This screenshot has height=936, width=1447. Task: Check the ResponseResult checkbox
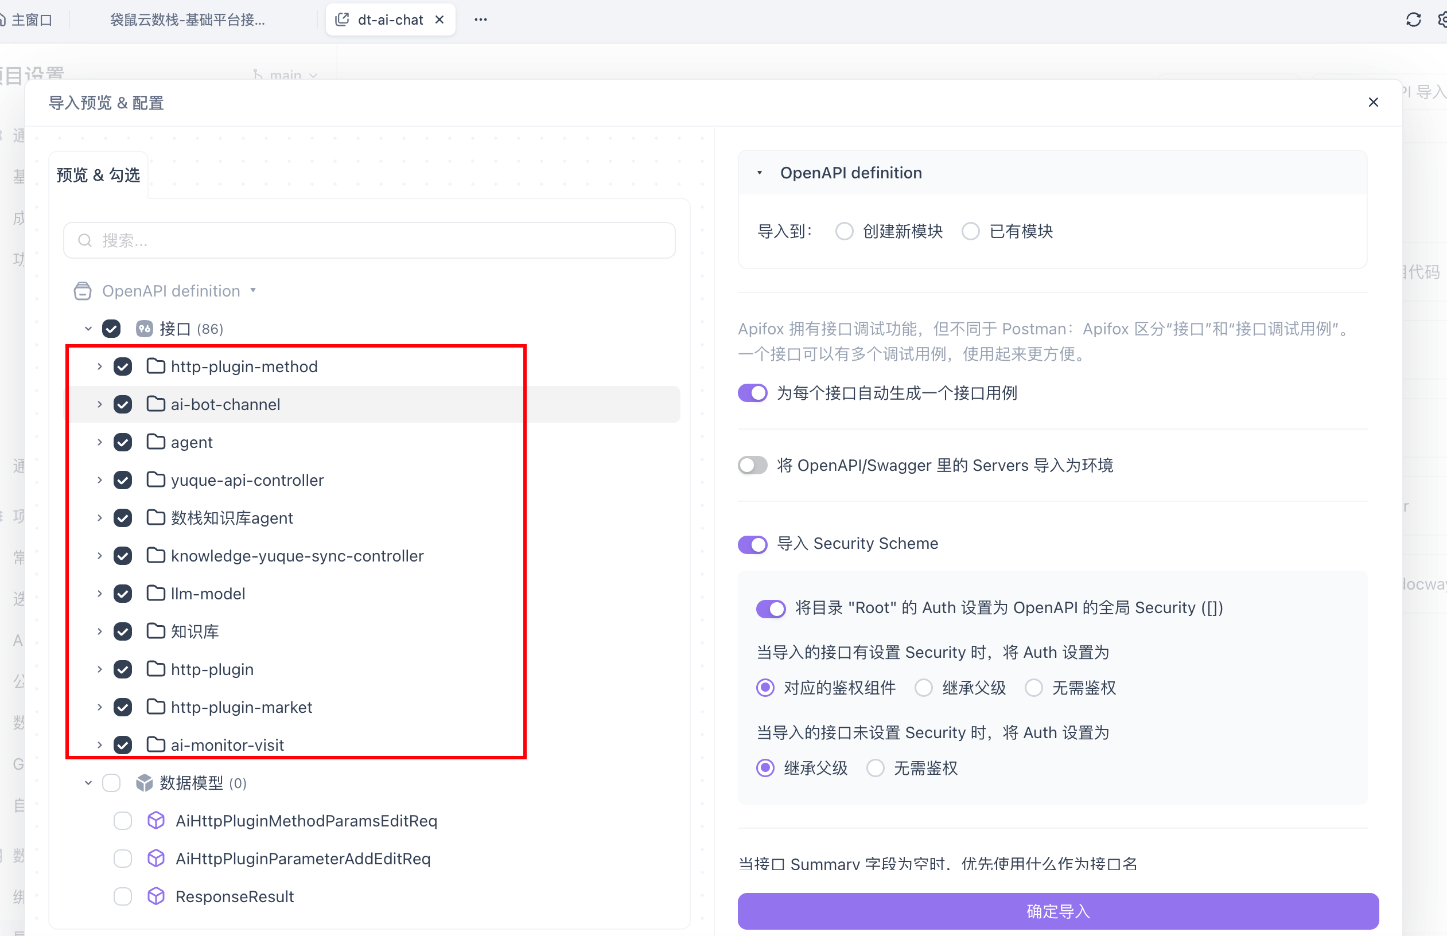click(x=123, y=896)
